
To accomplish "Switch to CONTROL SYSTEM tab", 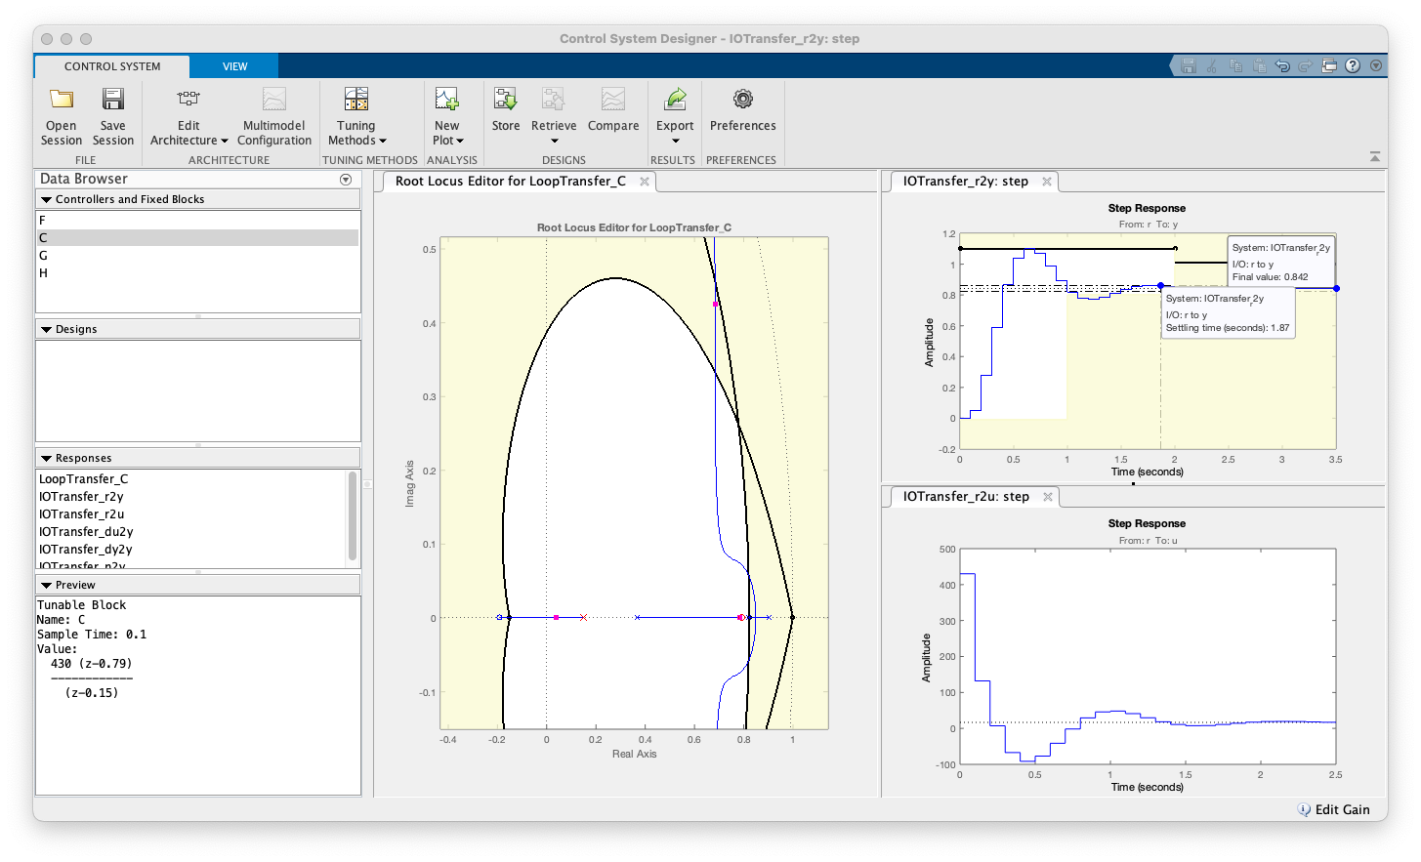I will pyautogui.click(x=112, y=66).
